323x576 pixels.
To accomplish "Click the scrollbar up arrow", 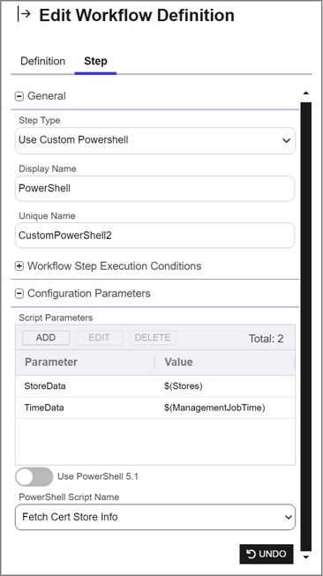I will pyautogui.click(x=305, y=94).
